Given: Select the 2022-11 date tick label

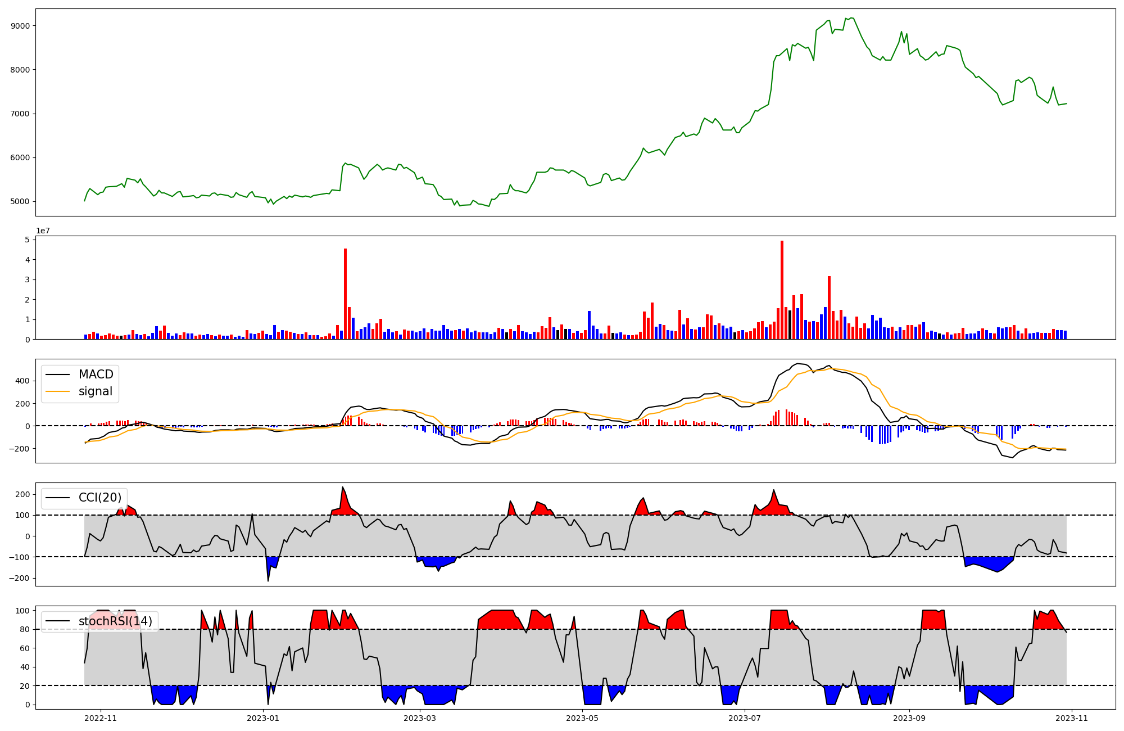Looking at the screenshot, I should 101,718.
